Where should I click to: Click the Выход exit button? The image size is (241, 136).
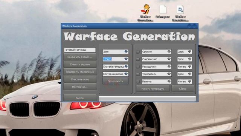point(80,98)
